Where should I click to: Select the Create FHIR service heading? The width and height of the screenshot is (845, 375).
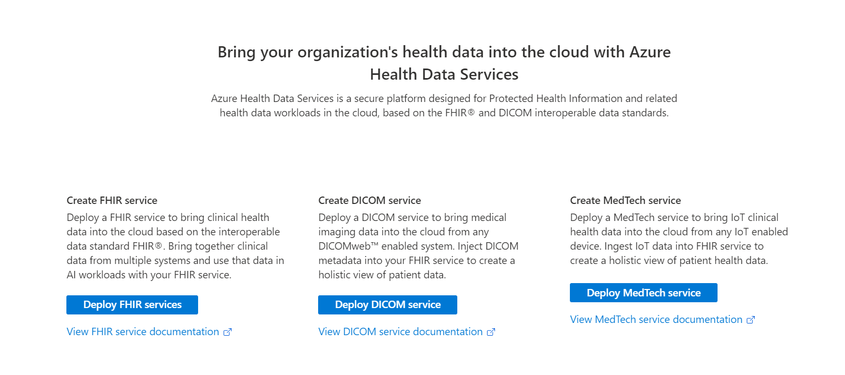[x=112, y=200]
